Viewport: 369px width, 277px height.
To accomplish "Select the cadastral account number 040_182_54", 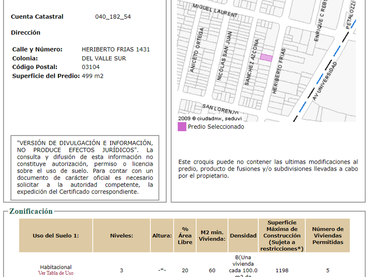I will [x=113, y=17].
